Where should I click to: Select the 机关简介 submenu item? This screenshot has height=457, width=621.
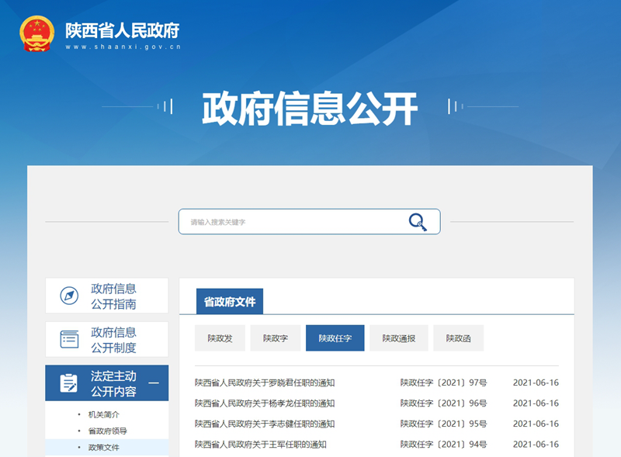[103, 414]
